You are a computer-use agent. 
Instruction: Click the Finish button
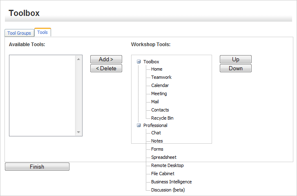pos(37,167)
